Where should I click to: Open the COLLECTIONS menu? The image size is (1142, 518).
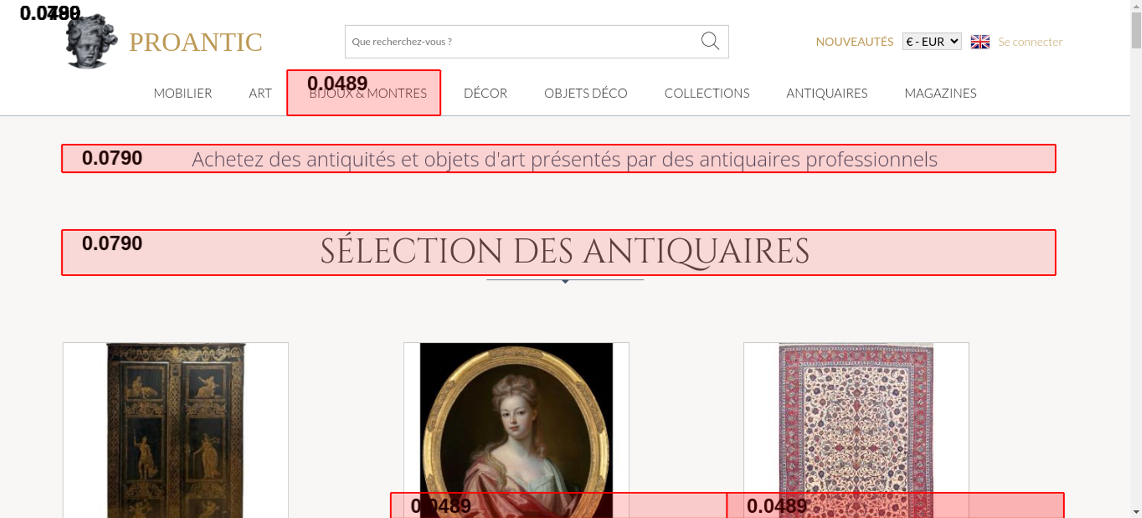(706, 93)
